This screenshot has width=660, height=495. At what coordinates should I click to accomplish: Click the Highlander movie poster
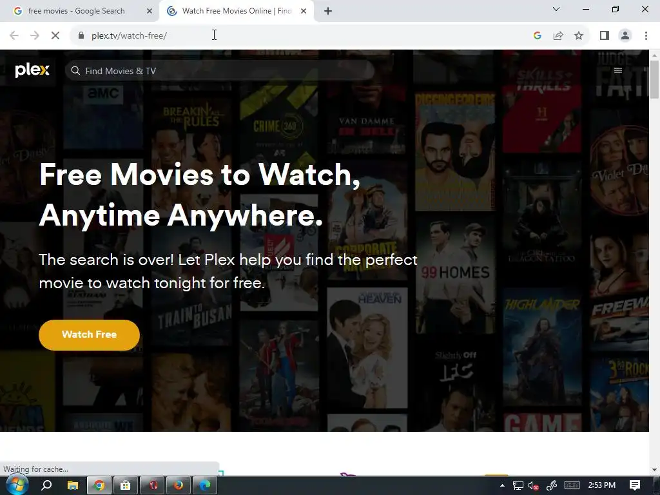(x=542, y=346)
